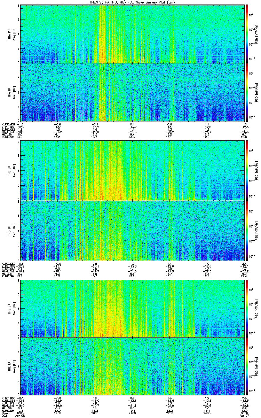Click the X_RE_GSE label under the THE panels
Viewport: 261px width, 418px height.
tap(8, 398)
